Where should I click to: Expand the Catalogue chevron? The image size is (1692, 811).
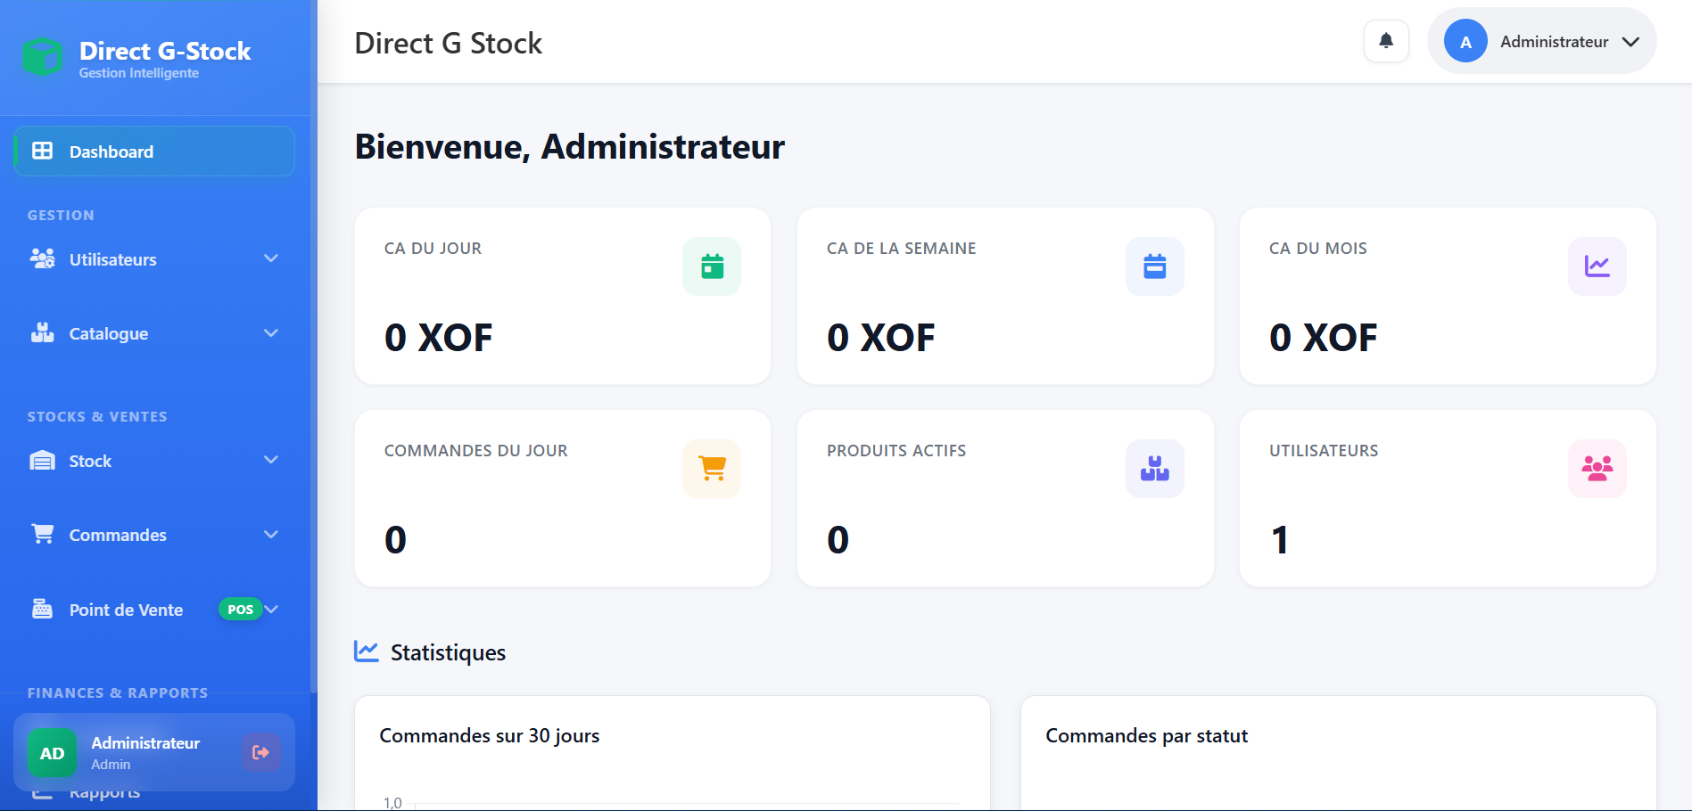(x=271, y=333)
